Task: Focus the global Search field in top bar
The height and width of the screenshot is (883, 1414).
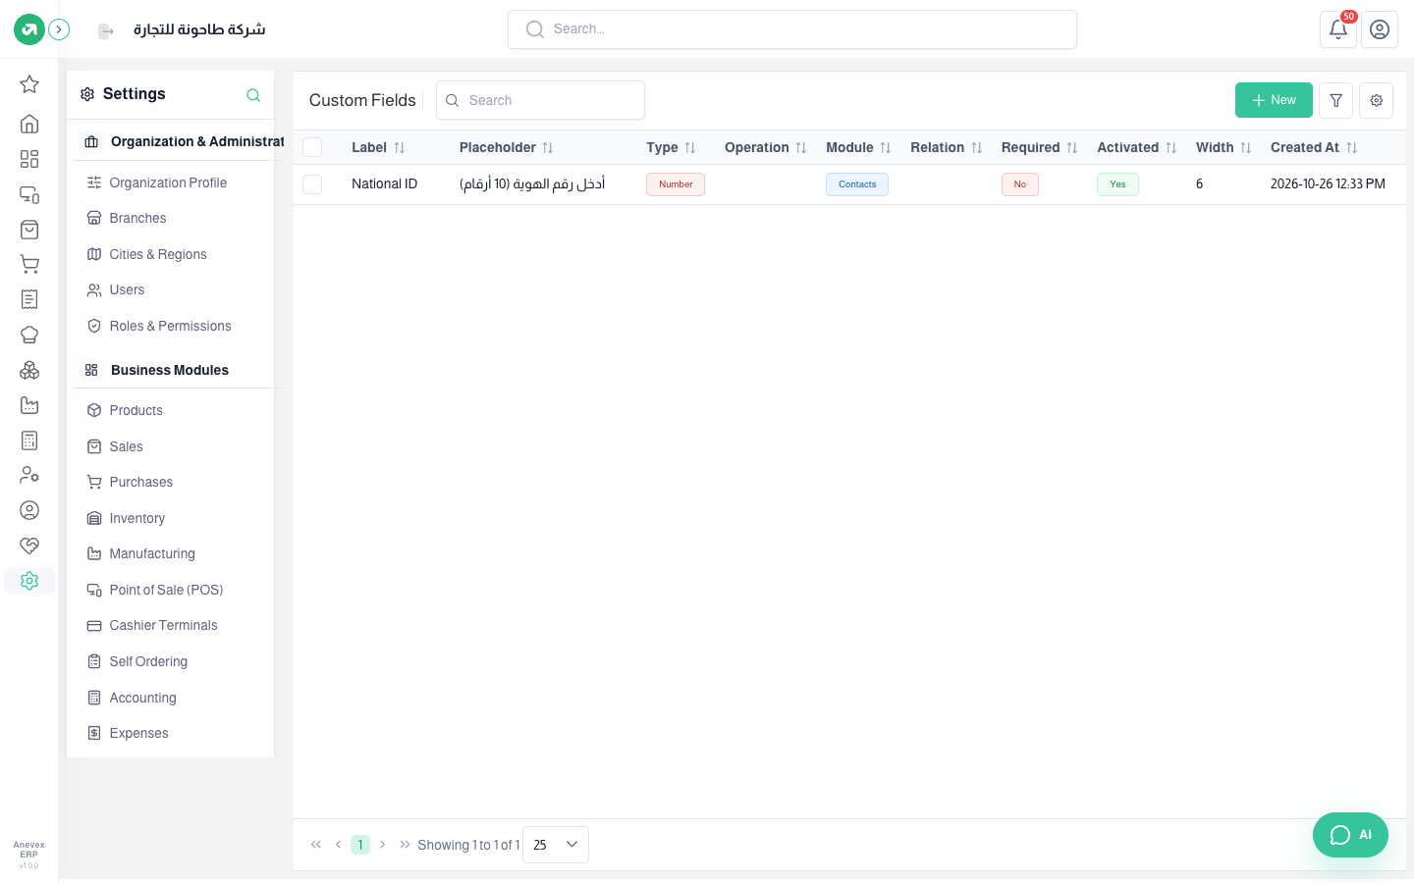Action: 792,29
